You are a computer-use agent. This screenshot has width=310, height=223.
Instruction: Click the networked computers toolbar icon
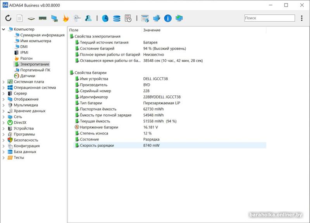[x=157, y=18]
